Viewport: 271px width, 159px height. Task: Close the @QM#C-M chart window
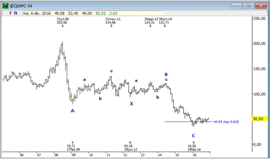coord(261,6)
